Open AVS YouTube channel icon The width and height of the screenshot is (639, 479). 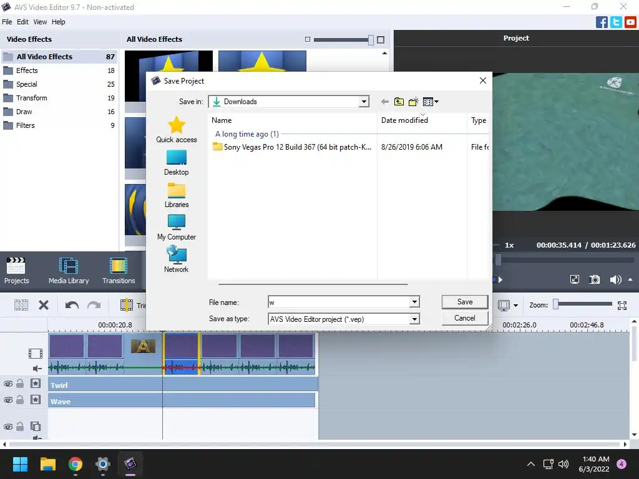(630, 22)
